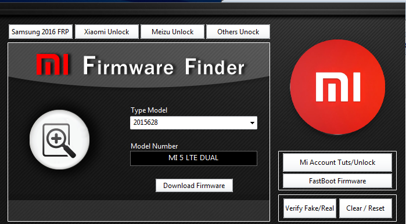
Task: Expand the Type Model dropdown arrow
Action: [x=252, y=123]
